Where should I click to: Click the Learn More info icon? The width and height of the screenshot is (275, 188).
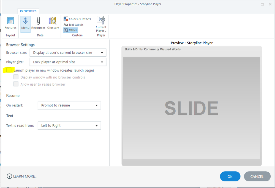point(9,176)
